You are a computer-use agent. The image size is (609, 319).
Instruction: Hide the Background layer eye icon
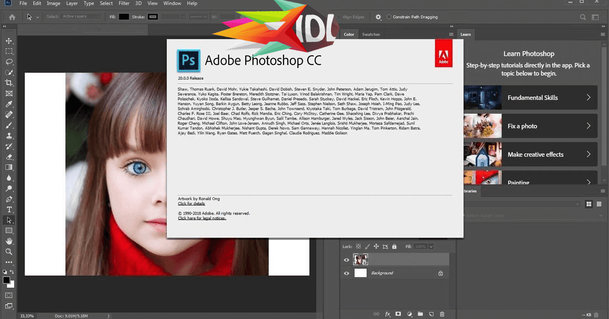pos(347,273)
